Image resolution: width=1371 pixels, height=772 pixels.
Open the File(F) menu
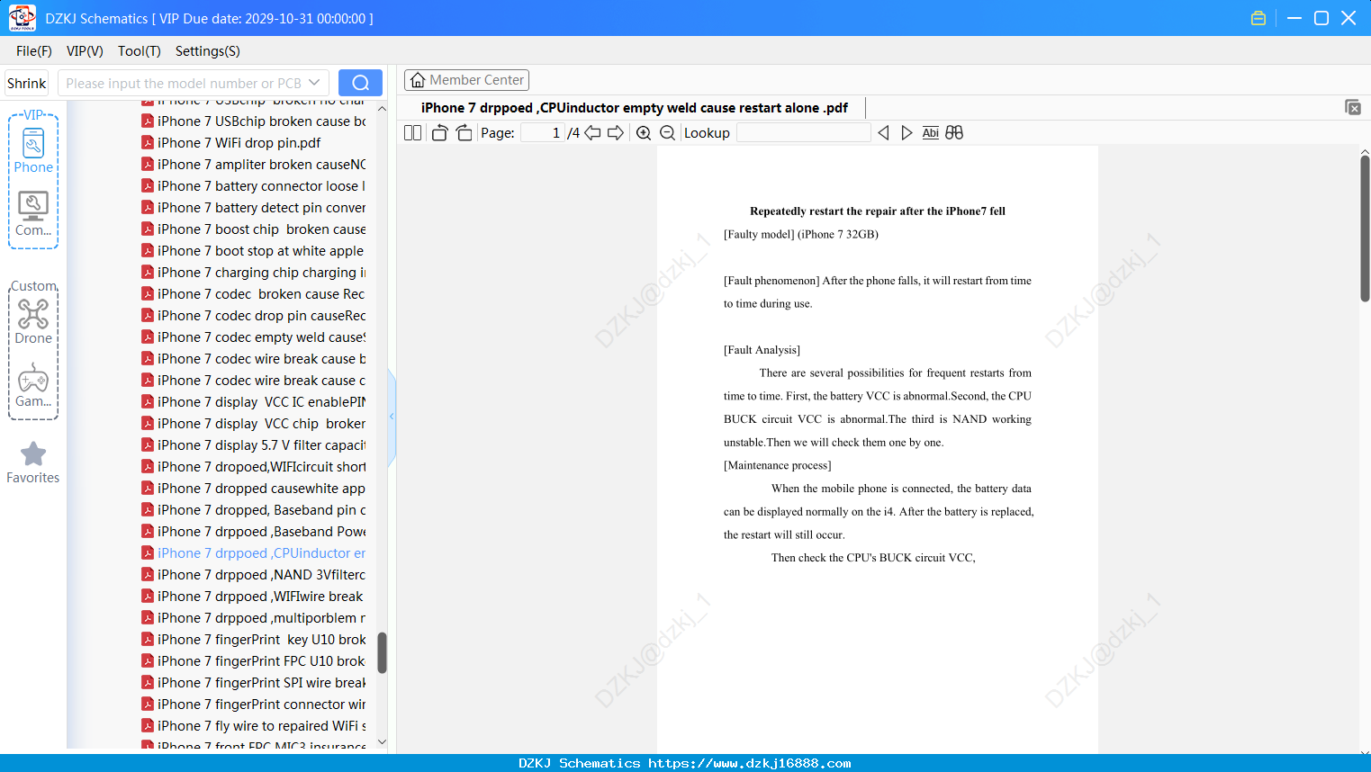(34, 51)
